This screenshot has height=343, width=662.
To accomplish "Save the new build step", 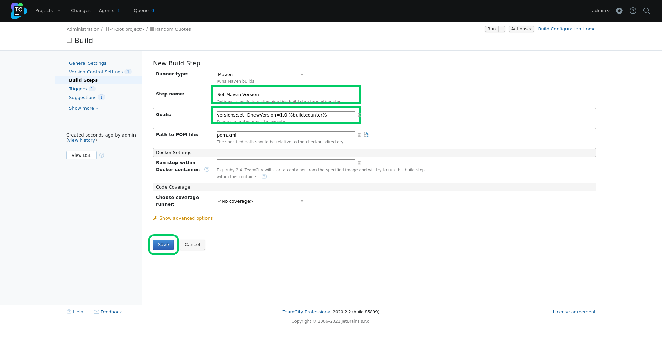I will point(163,245).
